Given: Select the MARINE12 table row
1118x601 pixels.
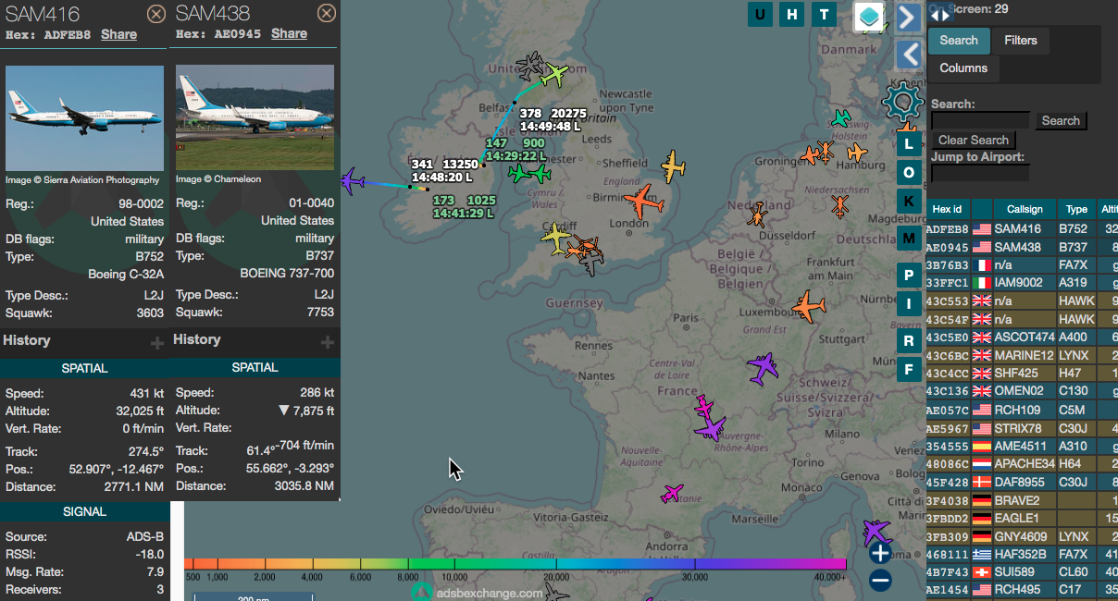Looking at the screenshot, I should pyautogui.click(x=1022, y=355).
